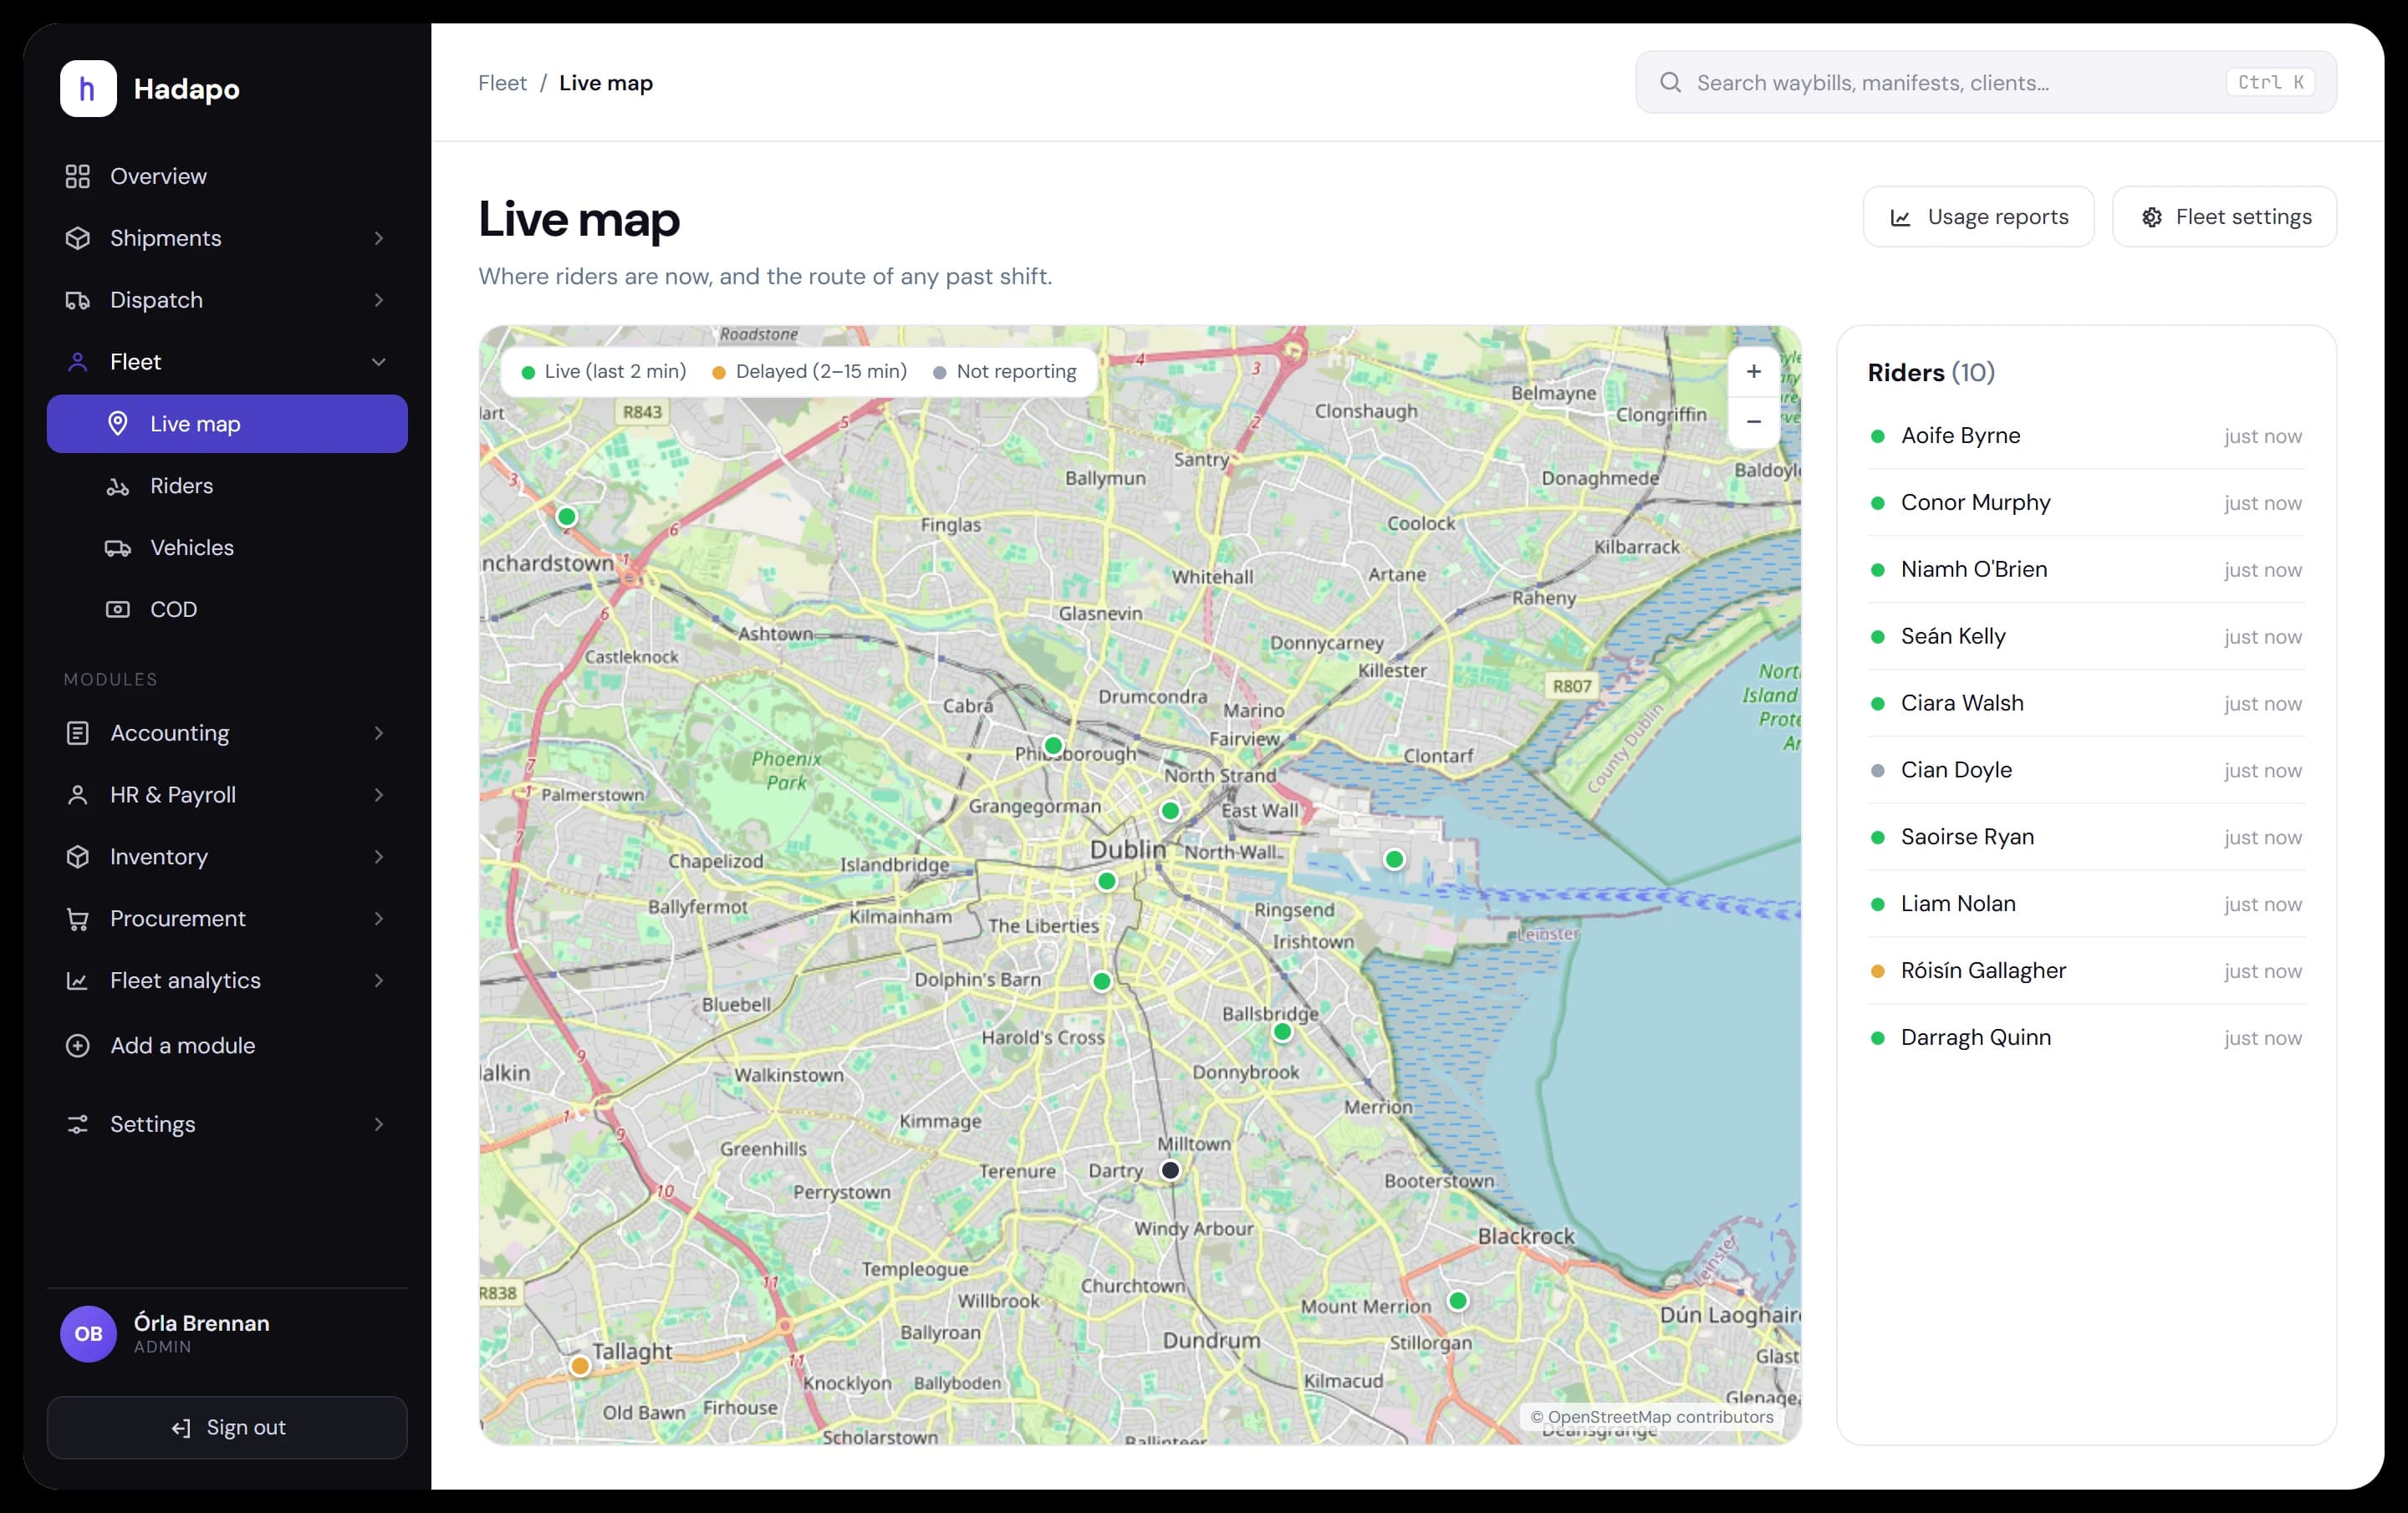Select rider Cian Doyle in list
This screenshot has height=1513, width=2408.
(x=2086, y=771)
